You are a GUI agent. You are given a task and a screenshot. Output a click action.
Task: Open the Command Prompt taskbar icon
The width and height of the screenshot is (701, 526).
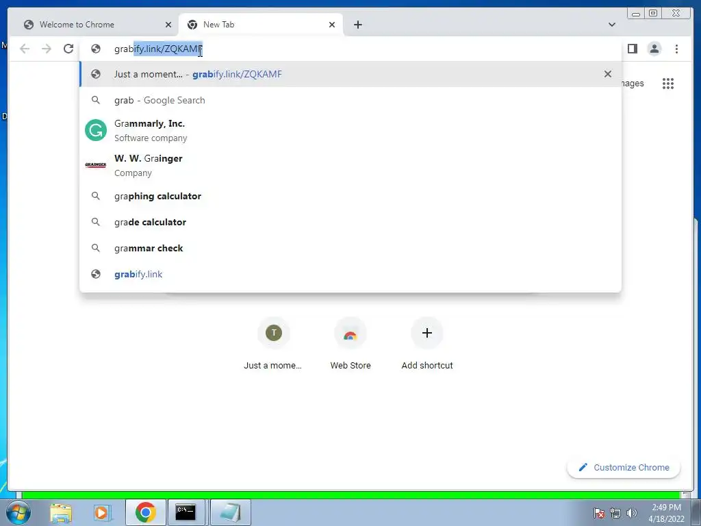[185, 512]
